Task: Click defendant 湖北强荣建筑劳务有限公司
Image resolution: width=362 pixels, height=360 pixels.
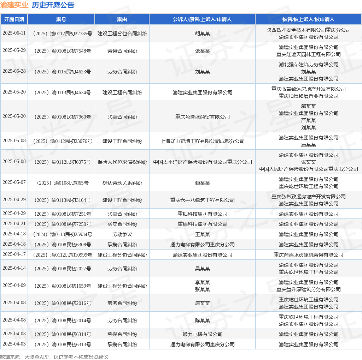Action: click(308, 65)
